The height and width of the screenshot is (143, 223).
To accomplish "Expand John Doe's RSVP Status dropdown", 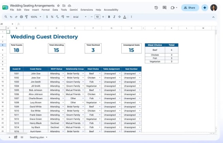I will pyautogui.click(x=63, y=74).
